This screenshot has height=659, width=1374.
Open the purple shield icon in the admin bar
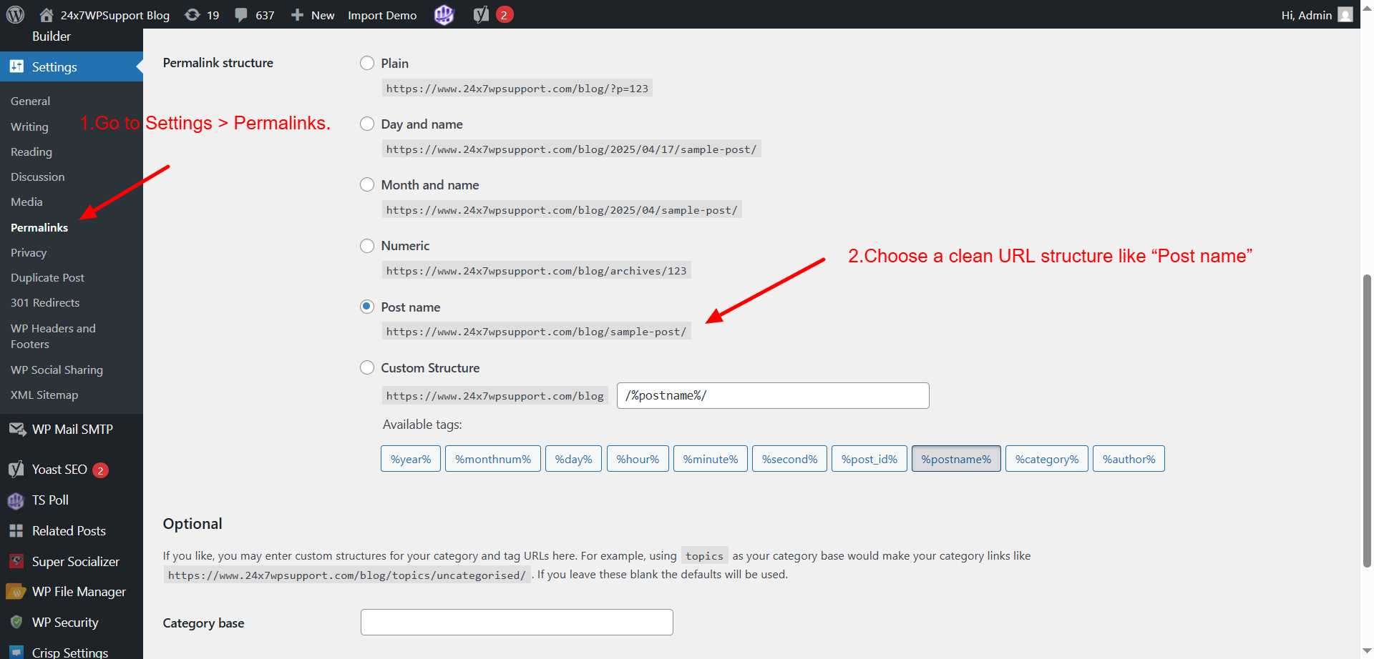pos(444,14)
